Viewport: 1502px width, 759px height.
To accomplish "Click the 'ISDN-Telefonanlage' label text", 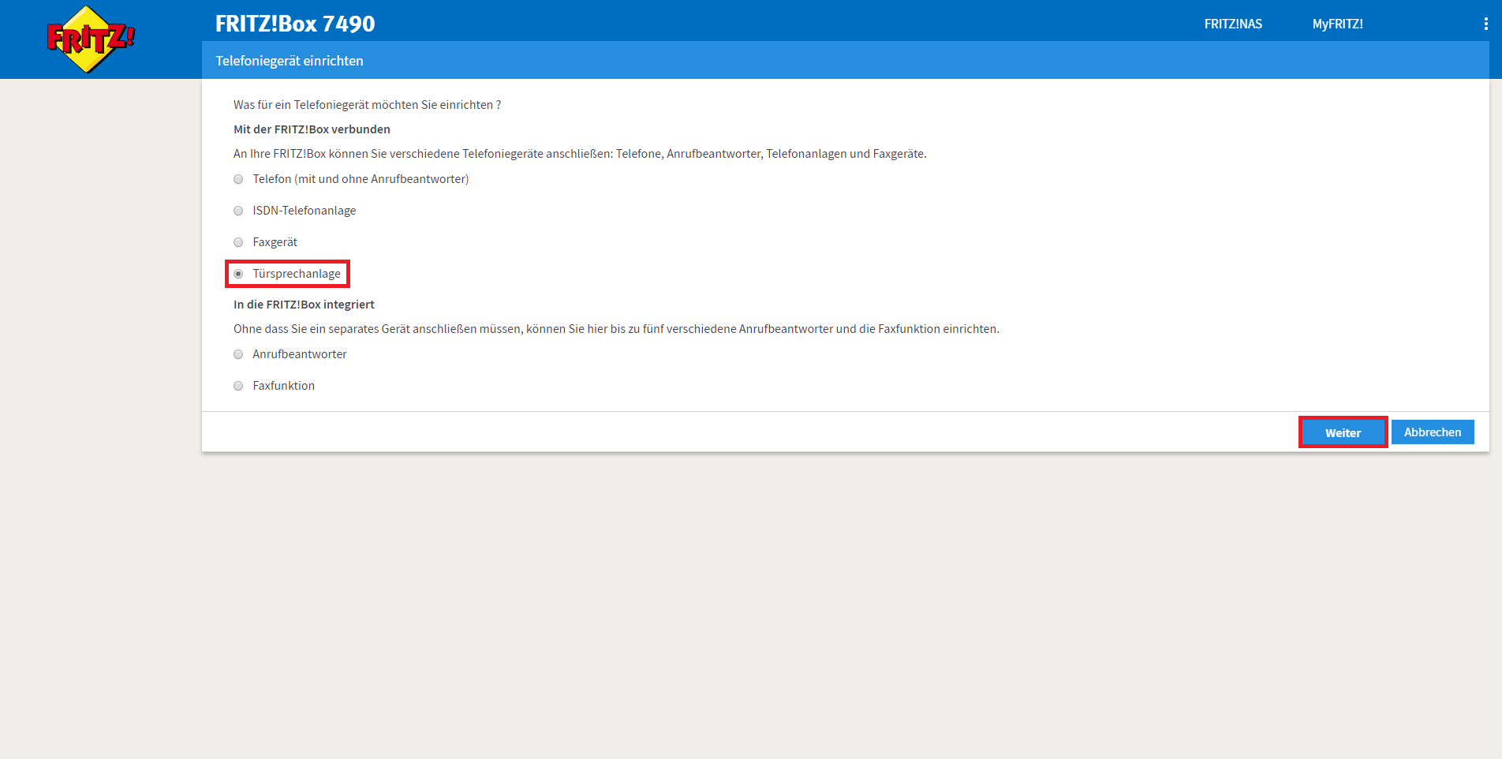I will (304, 211).
